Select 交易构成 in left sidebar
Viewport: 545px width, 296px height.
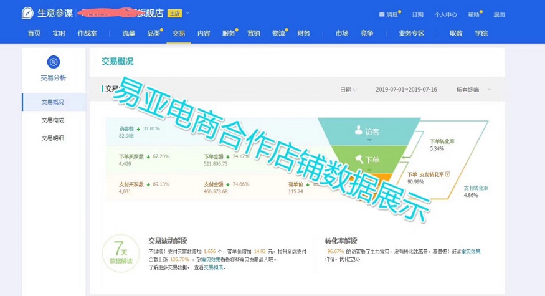53,120
